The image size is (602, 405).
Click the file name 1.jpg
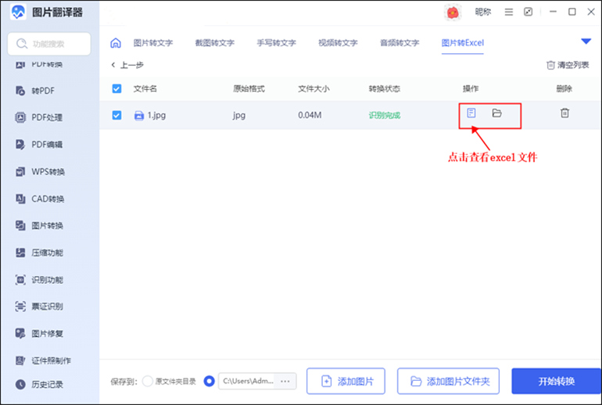tap(156, 115)
